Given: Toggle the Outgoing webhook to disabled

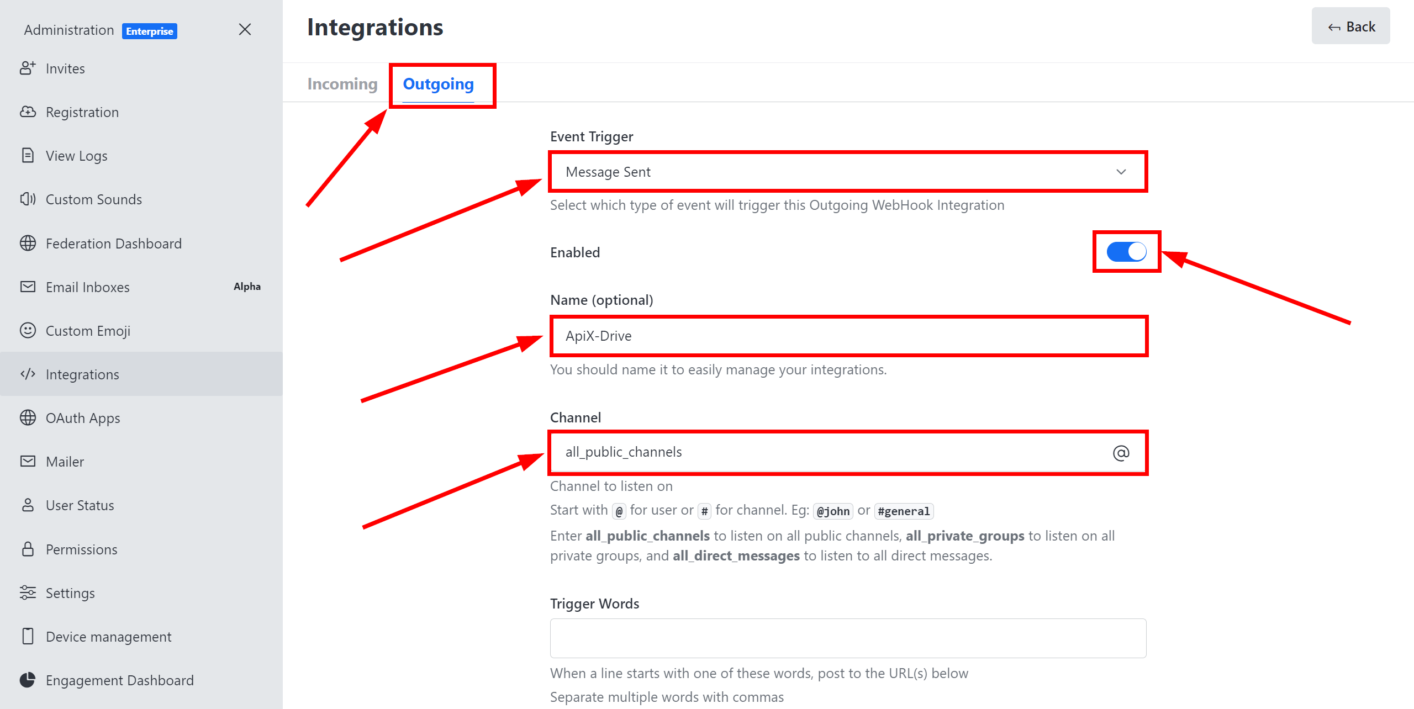Looking at the screenshot, I should point(1128,251).
